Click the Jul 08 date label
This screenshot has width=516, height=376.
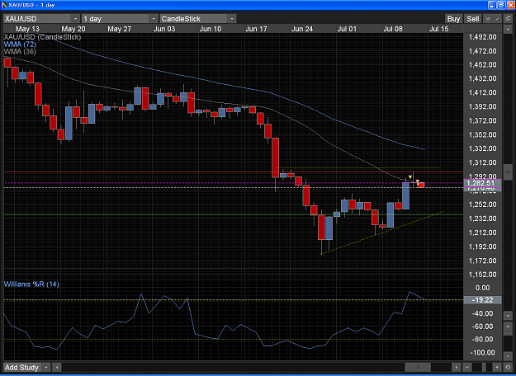pos(393,29)
